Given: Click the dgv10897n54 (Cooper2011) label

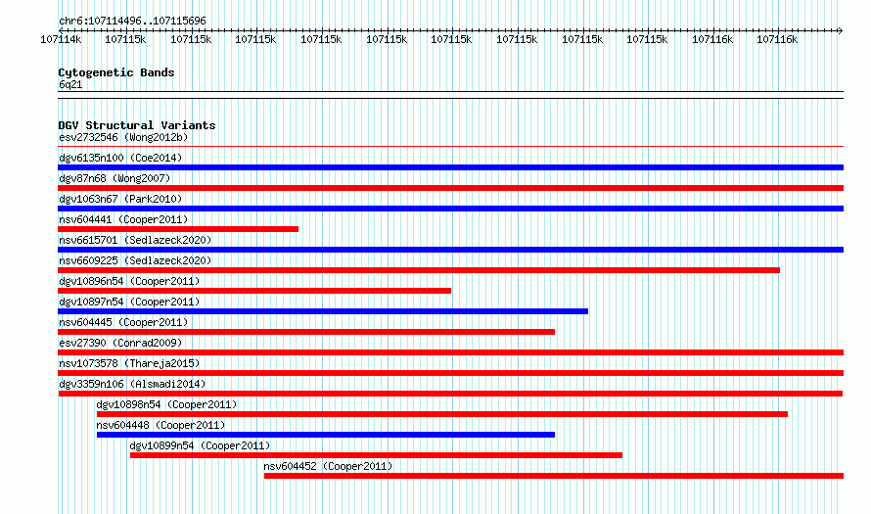Looking at the screenshot, I should click(x=129, y=302).
